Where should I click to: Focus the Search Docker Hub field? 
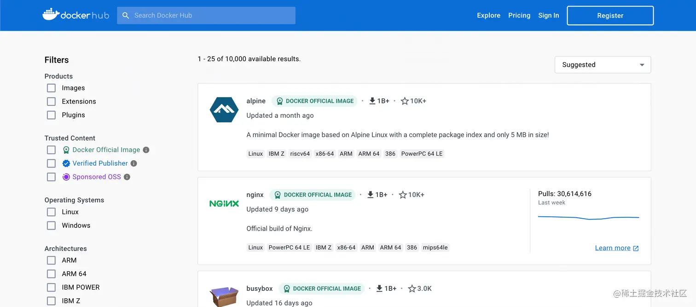[x=206, y=15]
